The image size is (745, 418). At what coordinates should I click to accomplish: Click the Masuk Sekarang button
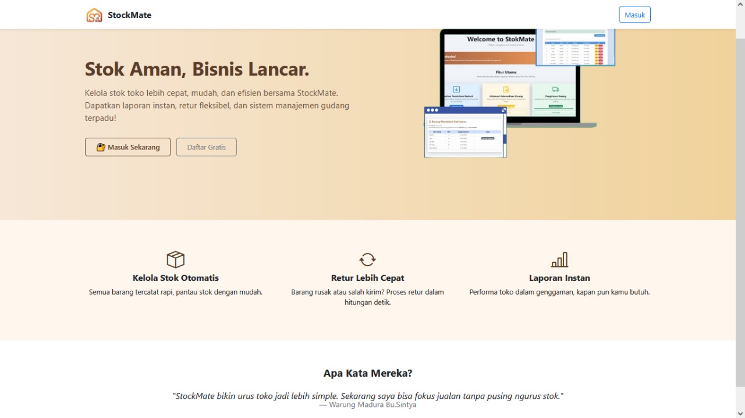tap(127, 147)
